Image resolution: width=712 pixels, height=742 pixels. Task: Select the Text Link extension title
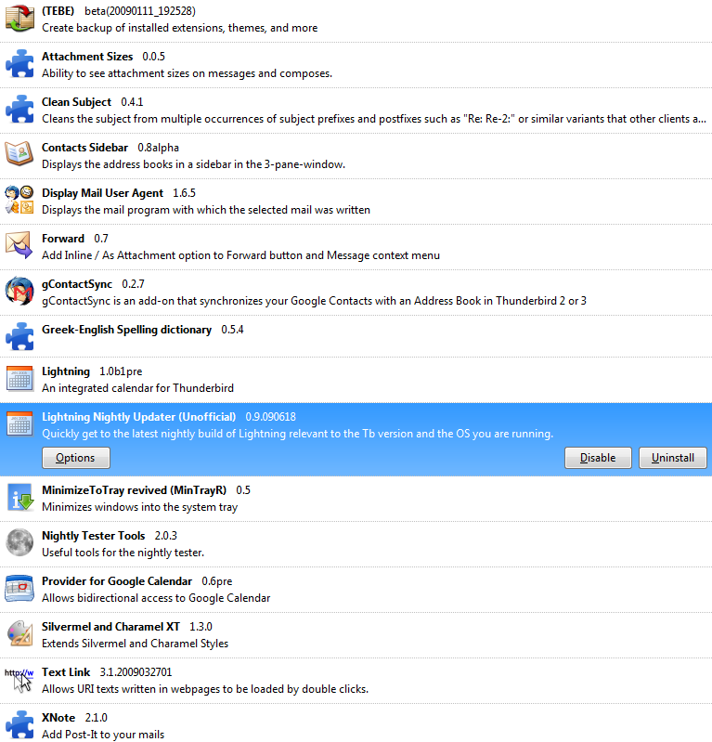coord(66,672)
